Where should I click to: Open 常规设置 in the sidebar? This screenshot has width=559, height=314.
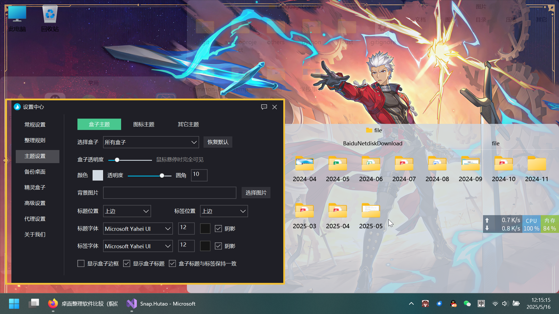coord(35,125)
